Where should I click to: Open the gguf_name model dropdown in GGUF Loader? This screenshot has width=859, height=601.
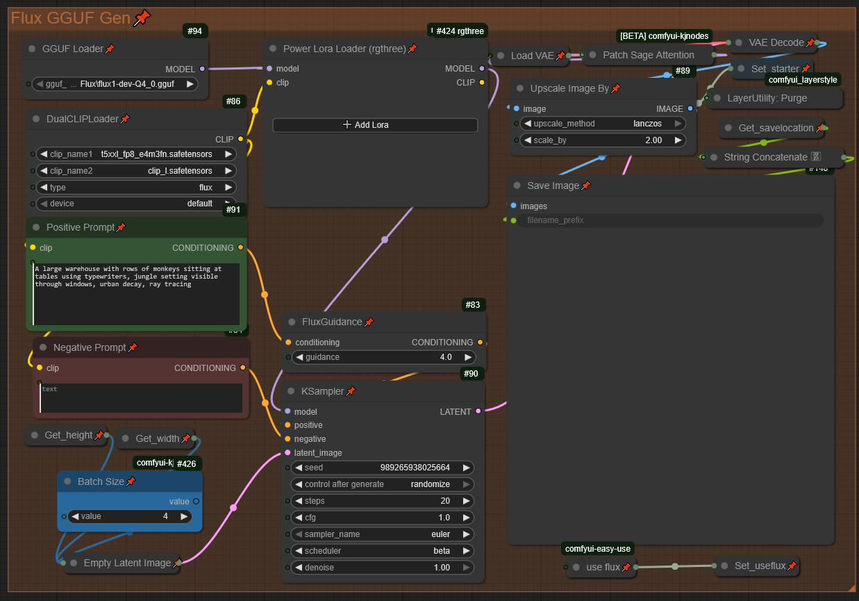(x=116, y=84)
